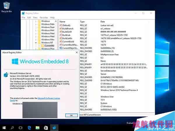
Task: Sort by the Type column header
Action: (82, 22)
